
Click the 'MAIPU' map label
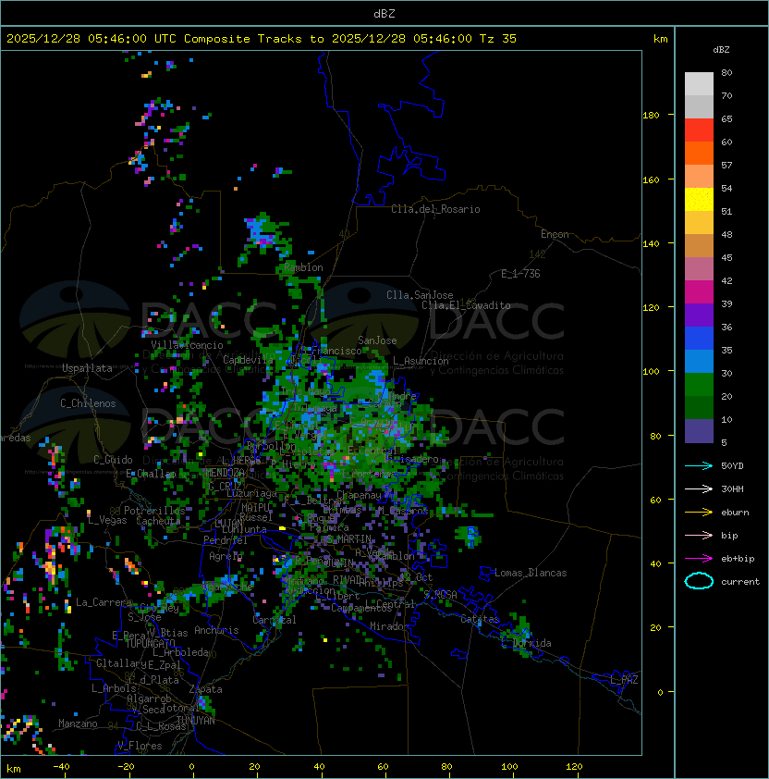coord(255,508)
